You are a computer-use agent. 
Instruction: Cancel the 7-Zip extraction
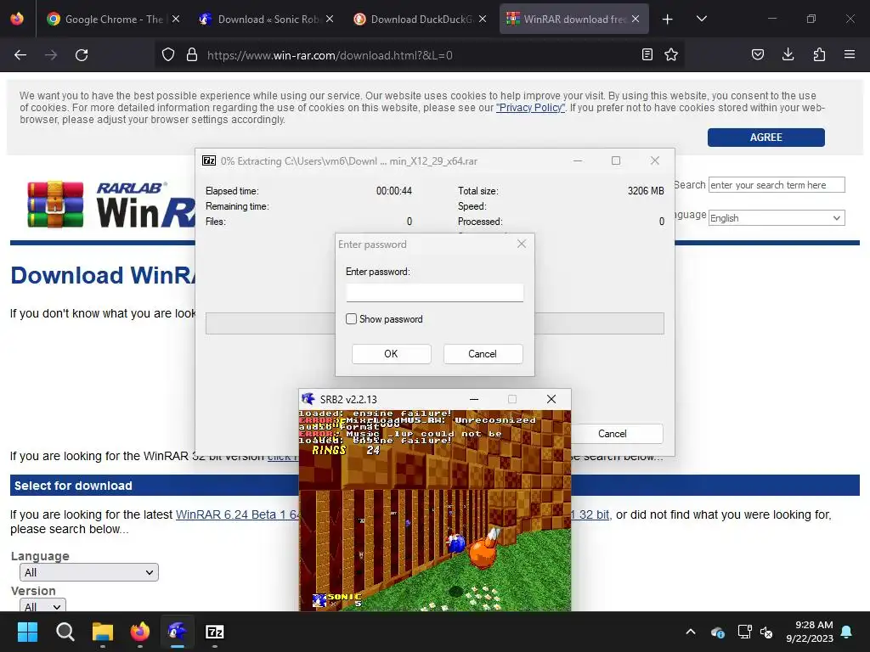[x=612, y=434]
